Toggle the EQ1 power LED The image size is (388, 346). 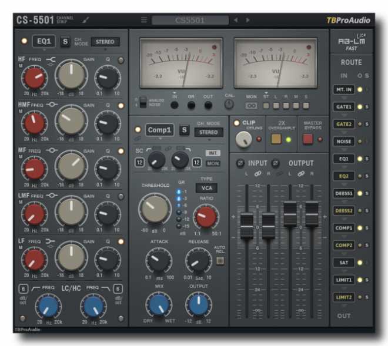(x=24, y=41)
